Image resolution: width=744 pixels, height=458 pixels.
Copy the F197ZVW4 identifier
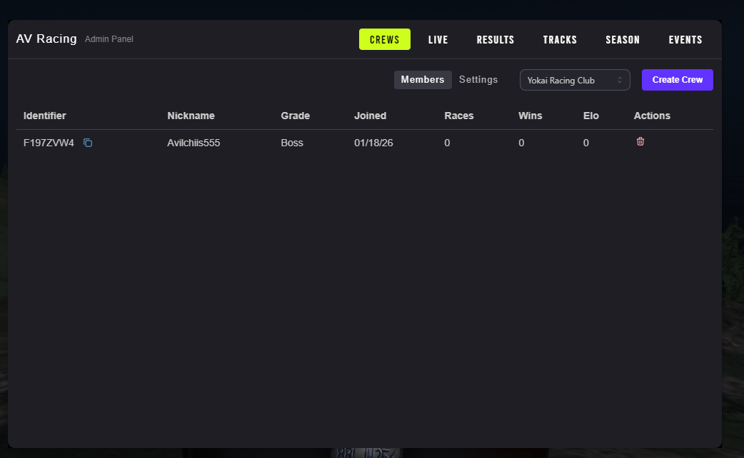[88, 143]
